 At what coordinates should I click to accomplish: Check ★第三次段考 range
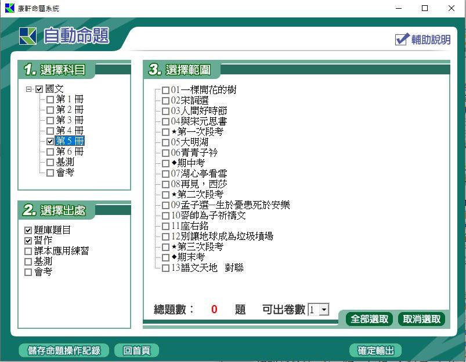(165, 247)
